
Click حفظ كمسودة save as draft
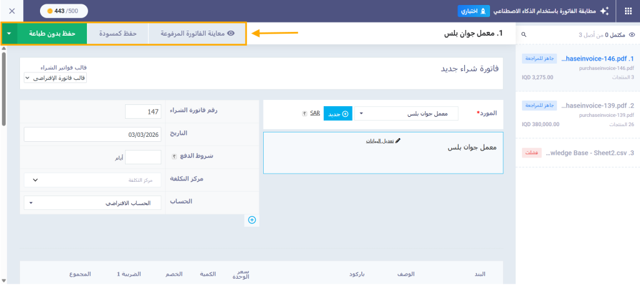118,33
